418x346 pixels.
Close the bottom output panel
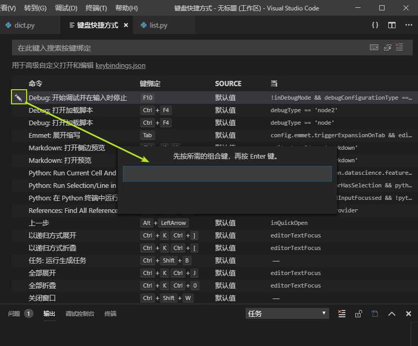[408, 314]
